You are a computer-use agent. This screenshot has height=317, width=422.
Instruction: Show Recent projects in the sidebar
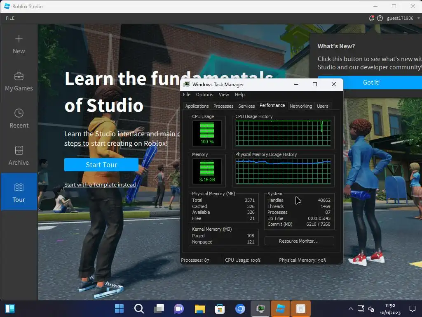coord(19,119)
